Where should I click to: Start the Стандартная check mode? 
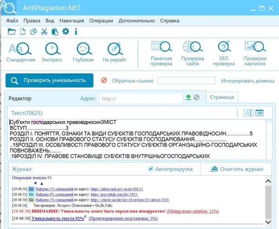click(21, 52)
